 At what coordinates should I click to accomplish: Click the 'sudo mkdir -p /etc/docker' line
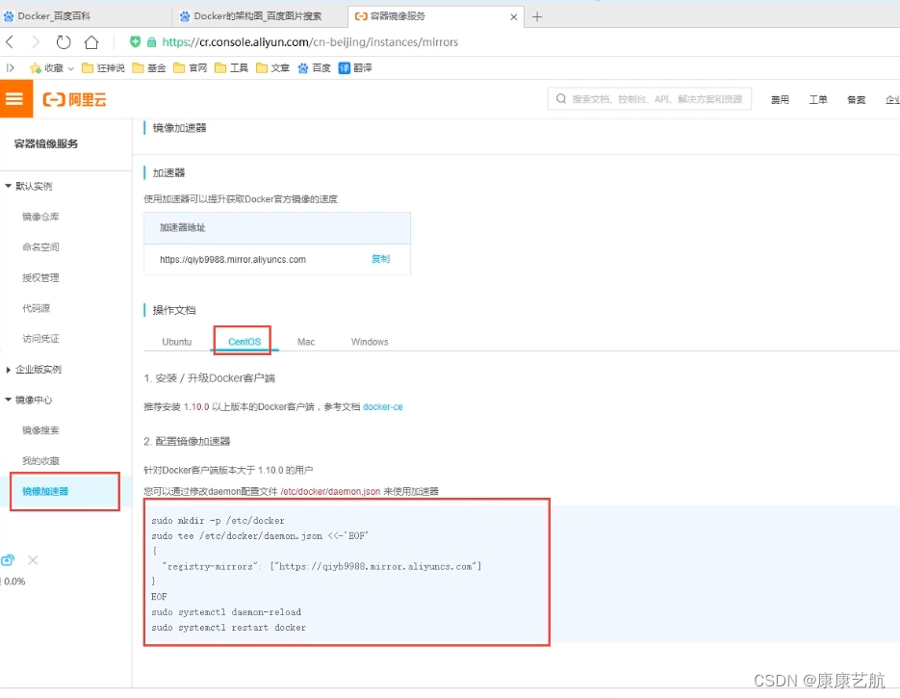click(x=218, y=521)
